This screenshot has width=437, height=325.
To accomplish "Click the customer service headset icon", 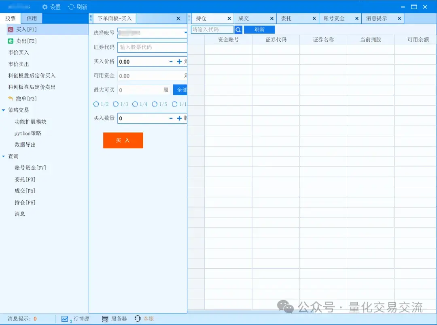I will click(x=138, y=319).
